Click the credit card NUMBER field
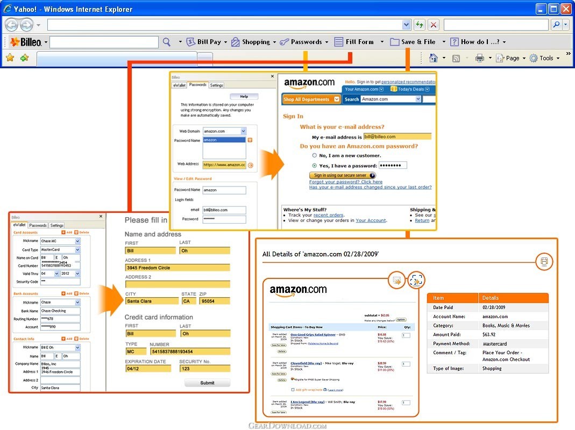The height and width of the screenshot is (430, 575). (x=190, y=351)
